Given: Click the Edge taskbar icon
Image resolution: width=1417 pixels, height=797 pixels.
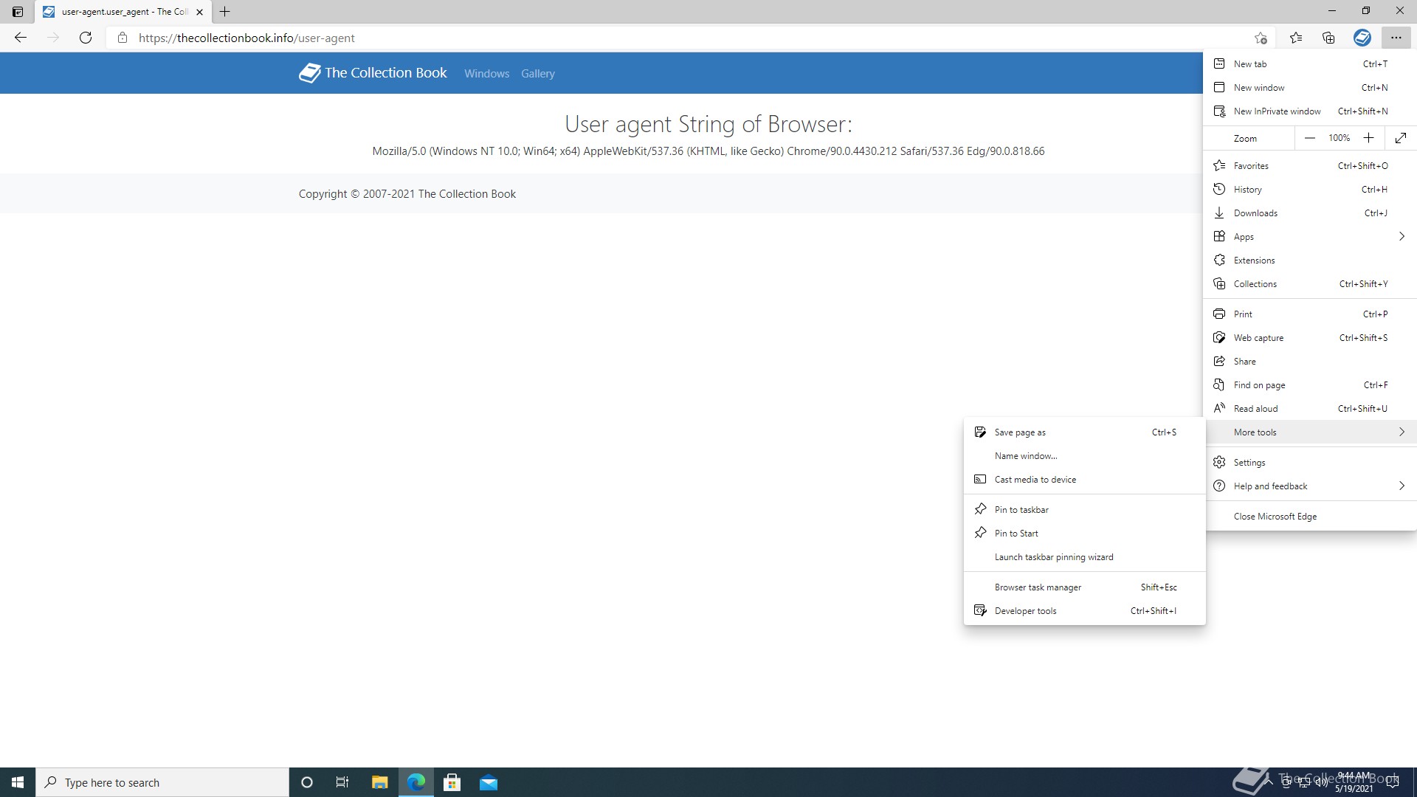Looking at the screenshot, I should click(x=416, y=782).
